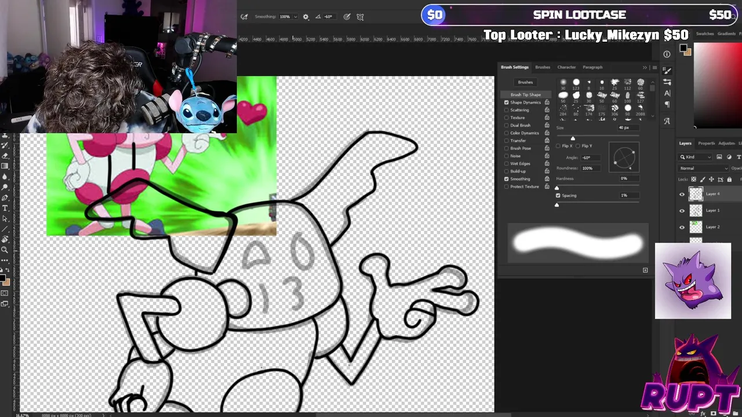The width and height of the screenshot is (742, 417).
Task: Pick a color in the color field
Action: coord(718,86)
